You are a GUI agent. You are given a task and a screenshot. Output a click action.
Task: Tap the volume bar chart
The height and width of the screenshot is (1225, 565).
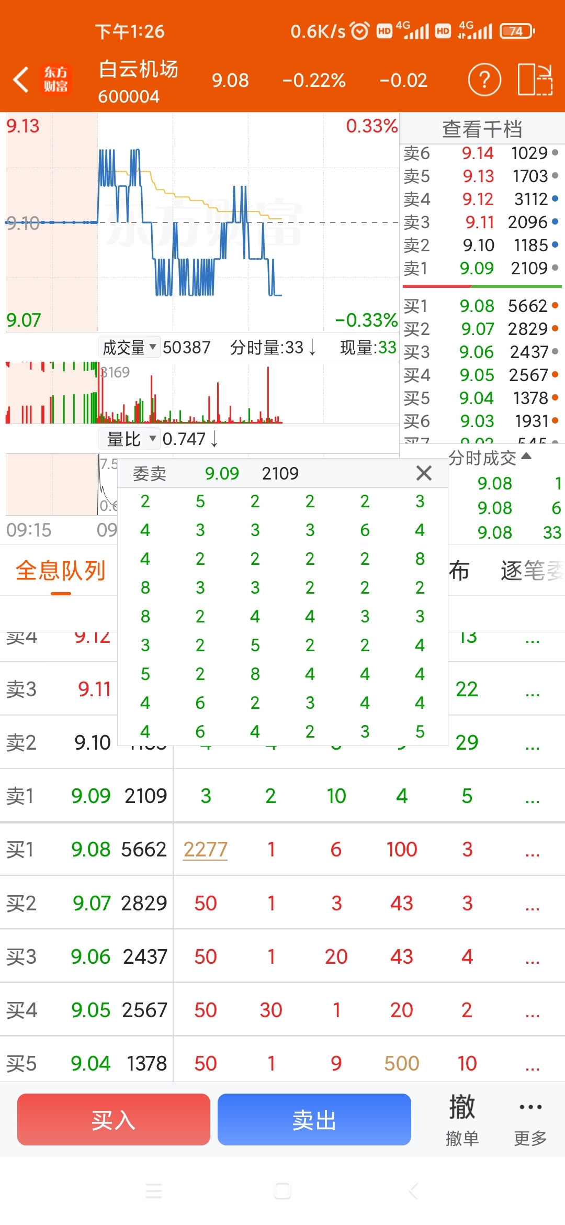[202, 393]
